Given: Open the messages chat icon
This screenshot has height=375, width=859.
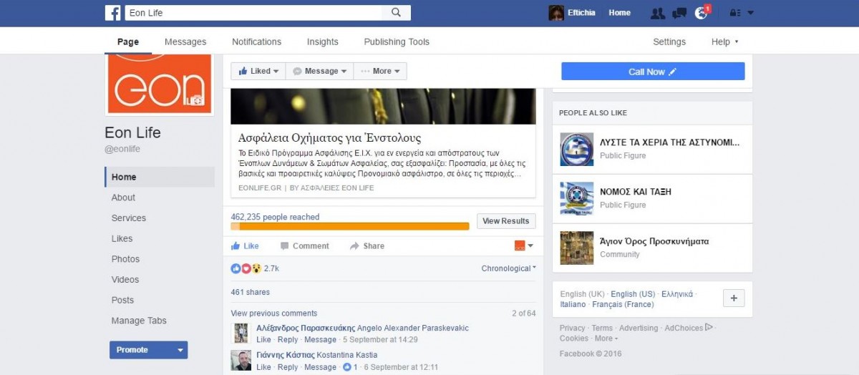Looking at the screenshot, I should (679, 13).
